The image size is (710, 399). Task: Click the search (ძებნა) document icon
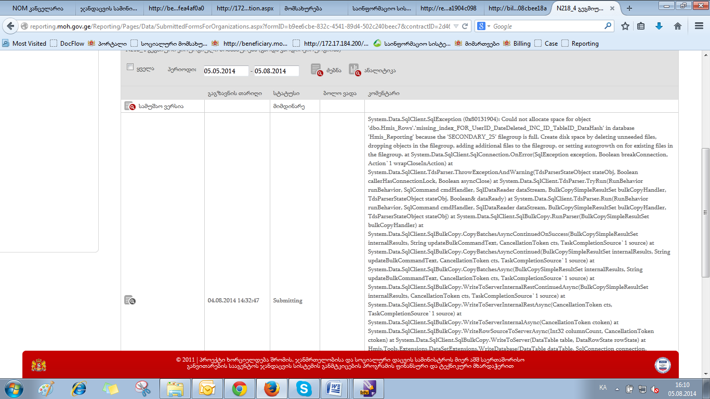pyautogui.click(x=317, y=70)
